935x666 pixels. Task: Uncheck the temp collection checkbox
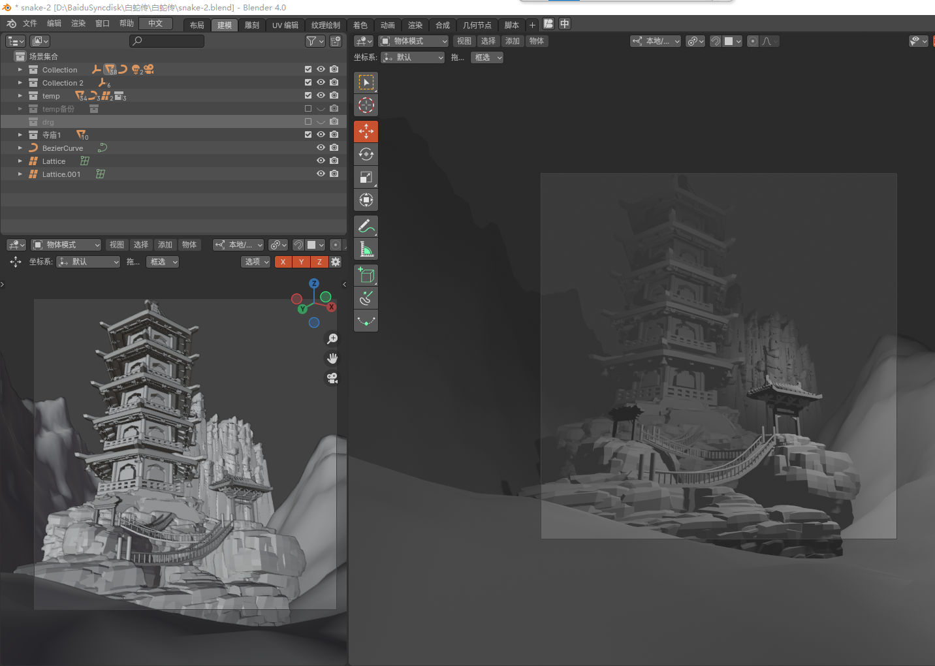[308, 95]
